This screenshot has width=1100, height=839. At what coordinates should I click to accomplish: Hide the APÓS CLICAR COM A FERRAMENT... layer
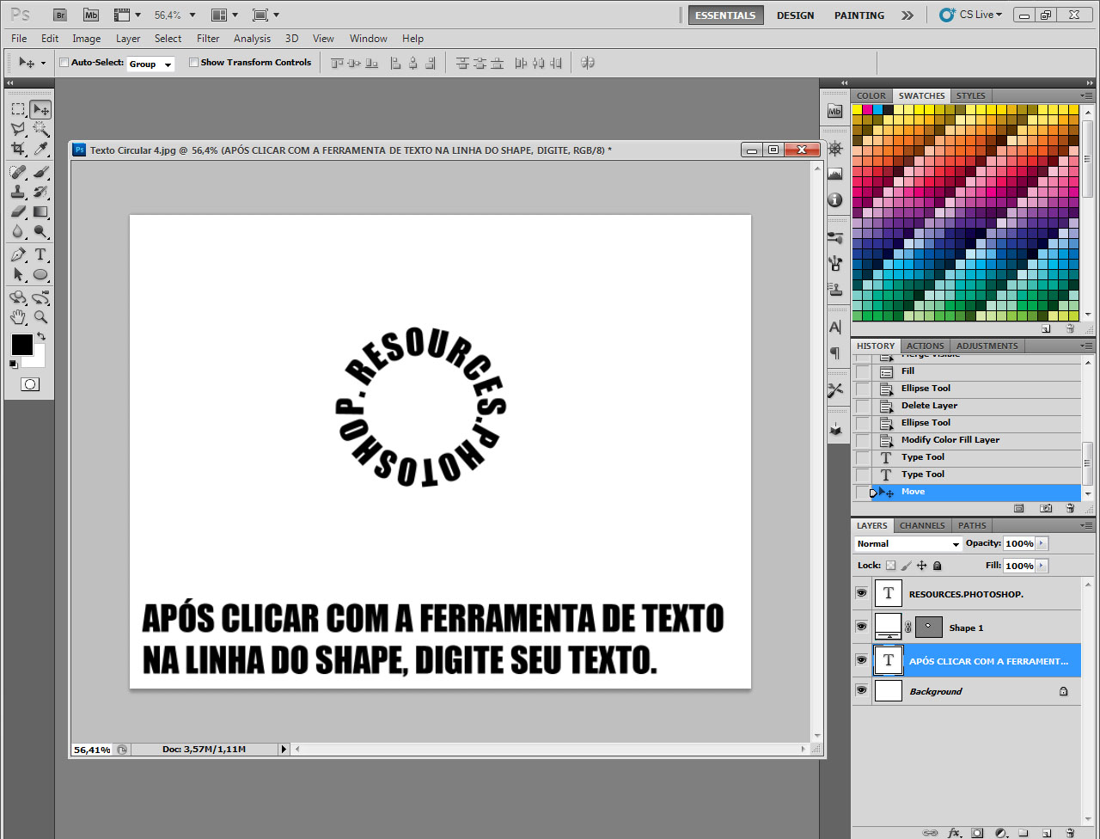[861, 660]
